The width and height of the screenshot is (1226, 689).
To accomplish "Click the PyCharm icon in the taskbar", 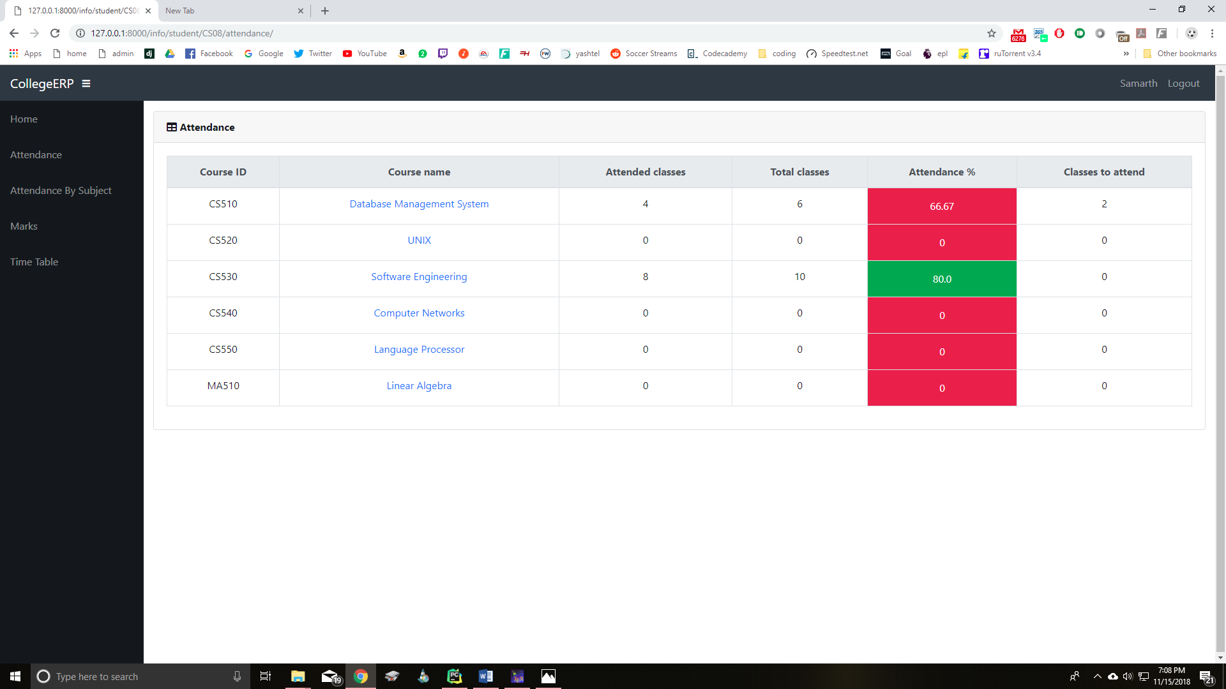I will pos(455,676).
